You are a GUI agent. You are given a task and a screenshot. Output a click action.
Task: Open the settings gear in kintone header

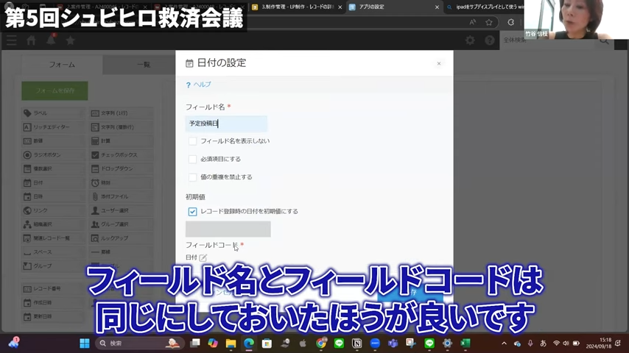coord(470,40)
